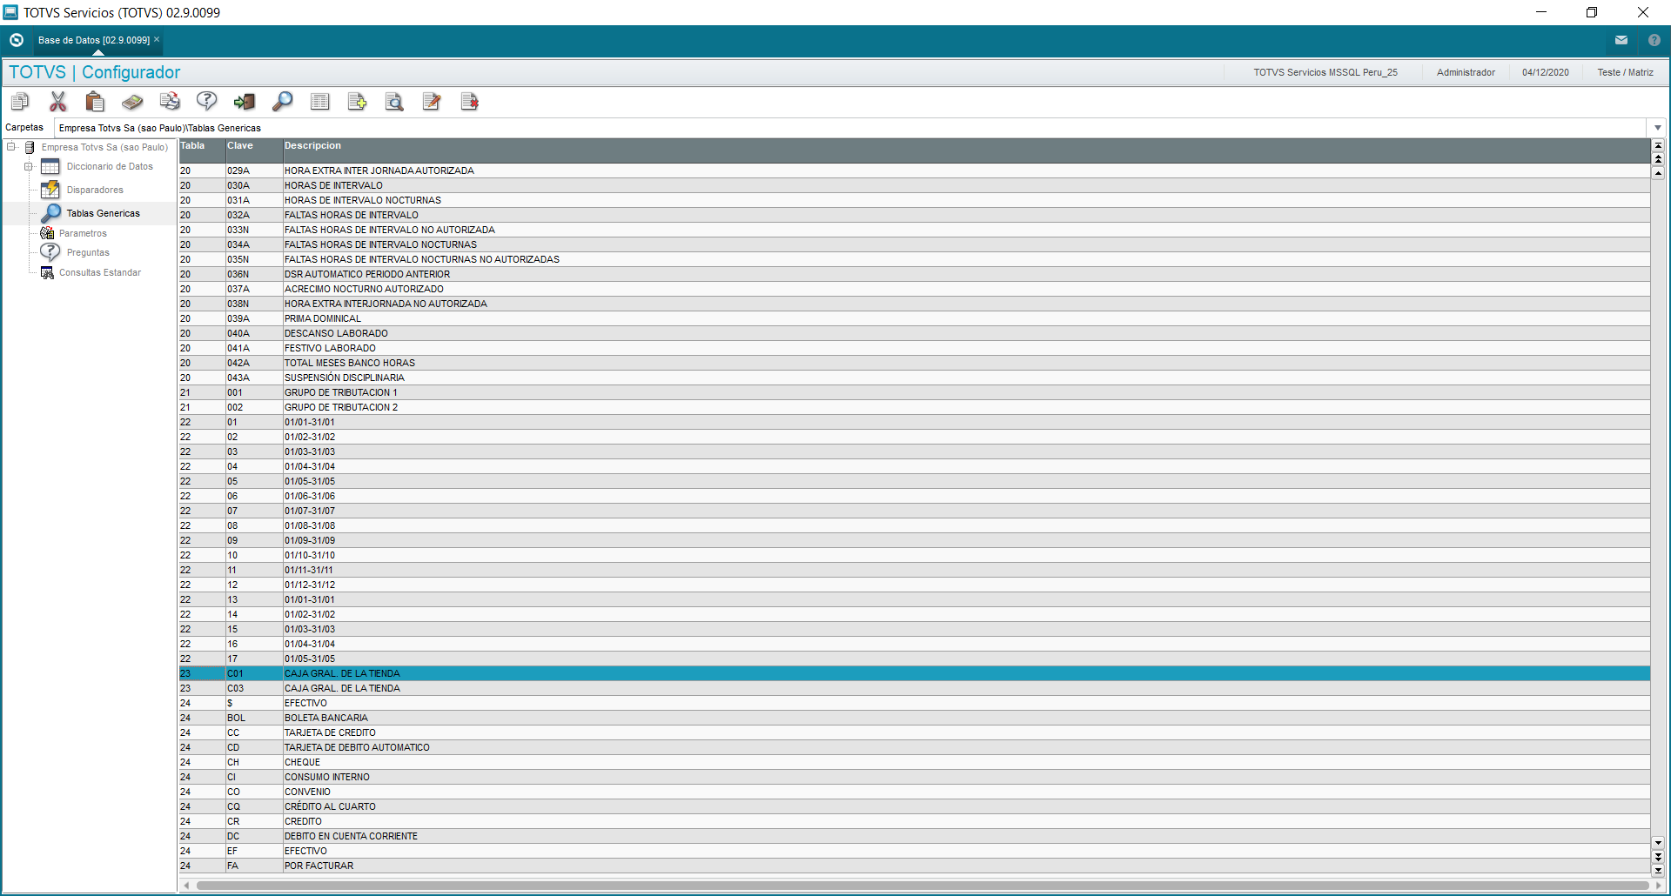The image size is (1671, 896).
Task: Select row CONSUMO INTERNO
Action: 914,777
